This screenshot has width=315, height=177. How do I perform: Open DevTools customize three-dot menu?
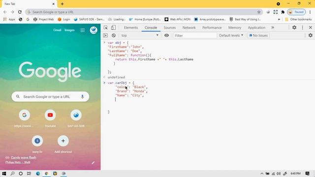303,28
